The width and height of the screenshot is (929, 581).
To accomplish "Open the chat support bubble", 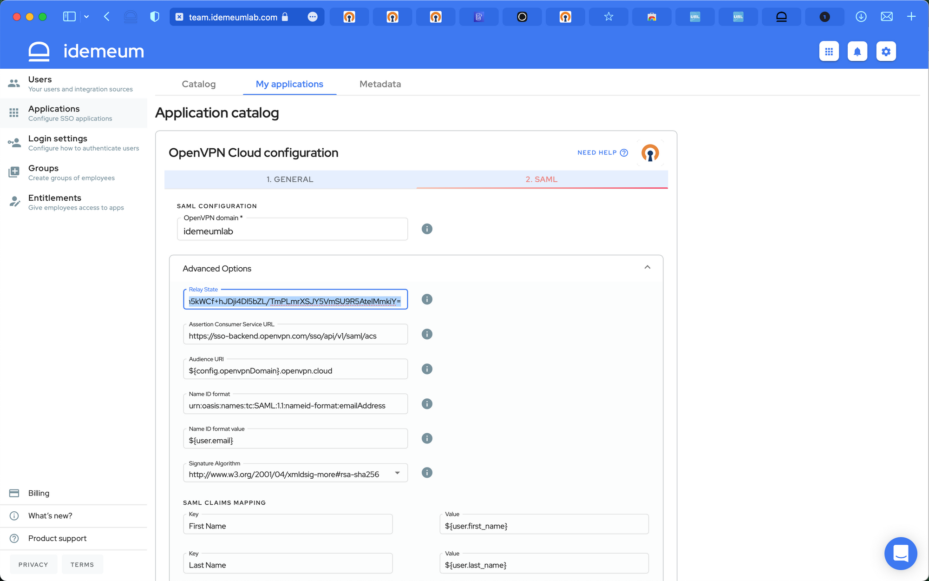I will 901,553.
